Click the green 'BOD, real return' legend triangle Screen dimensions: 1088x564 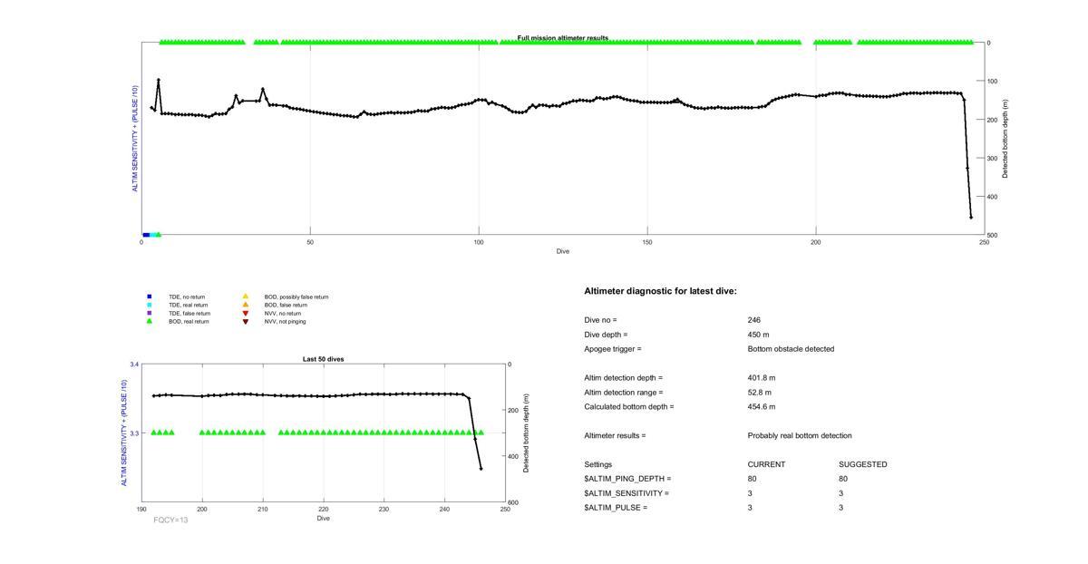150,321
